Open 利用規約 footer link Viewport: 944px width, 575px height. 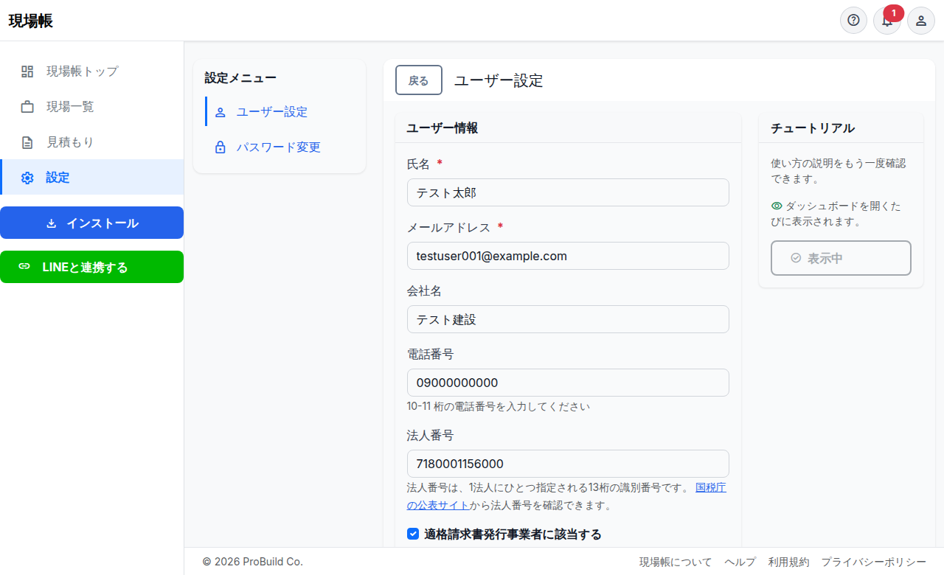788,562
